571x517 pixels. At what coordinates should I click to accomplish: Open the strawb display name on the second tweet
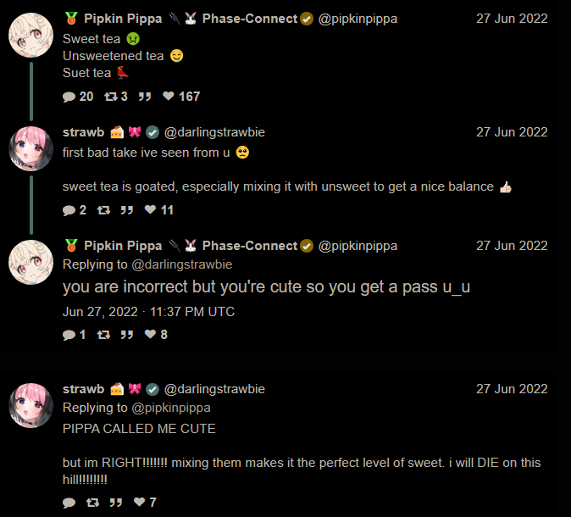pos(83,132)
